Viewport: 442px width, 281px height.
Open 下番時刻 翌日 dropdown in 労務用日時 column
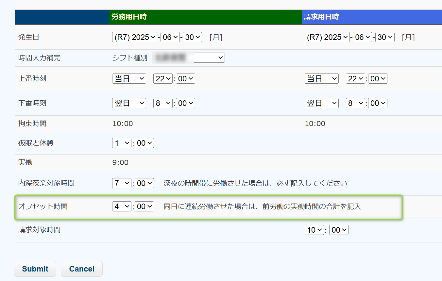pos(129,103)
